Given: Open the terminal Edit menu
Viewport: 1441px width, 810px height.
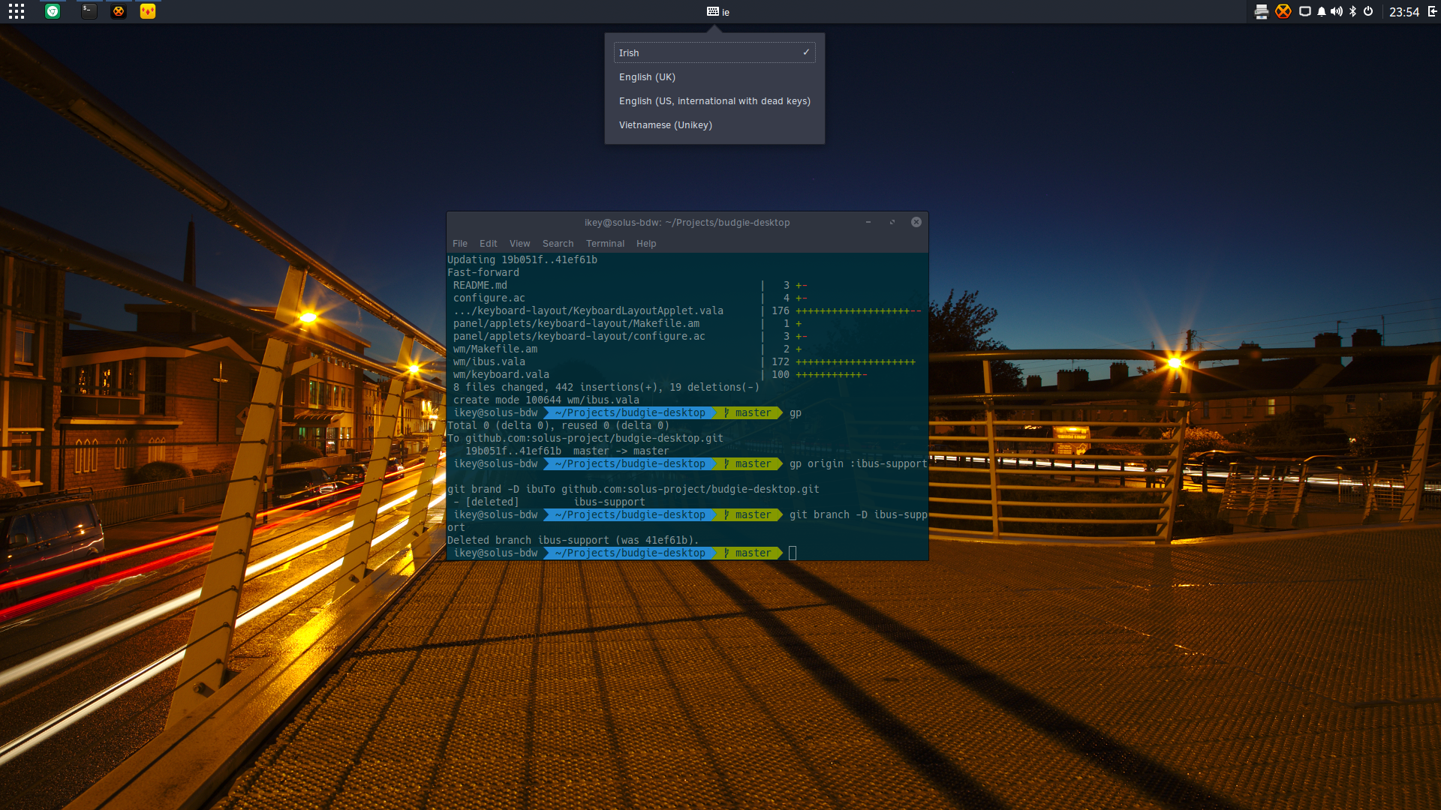Looking at the screenshot, I should tap(489, 244).
